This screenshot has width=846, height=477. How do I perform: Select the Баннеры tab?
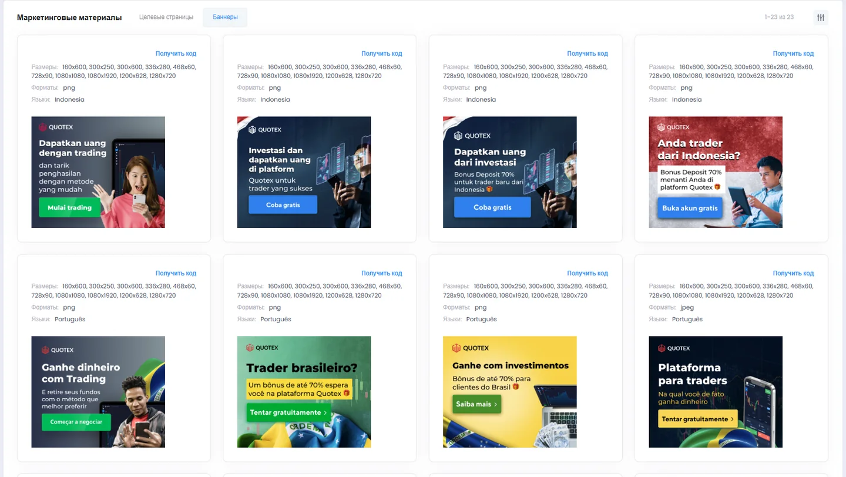[x=225, y=17]
